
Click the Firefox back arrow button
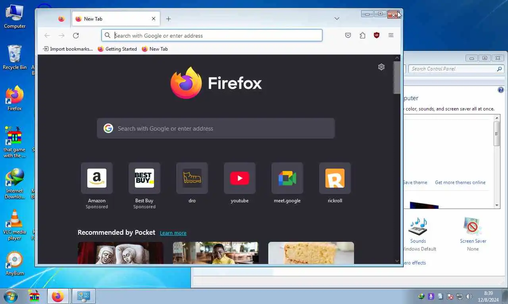[x=47, y=35]
